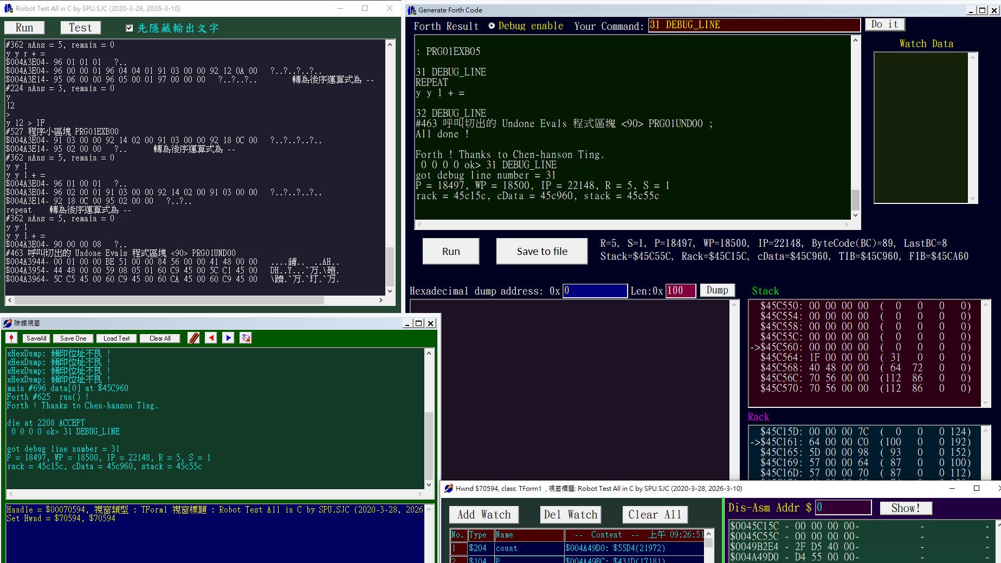Click the Dump button
The image size is (1001, 563).
click(718, 290)
